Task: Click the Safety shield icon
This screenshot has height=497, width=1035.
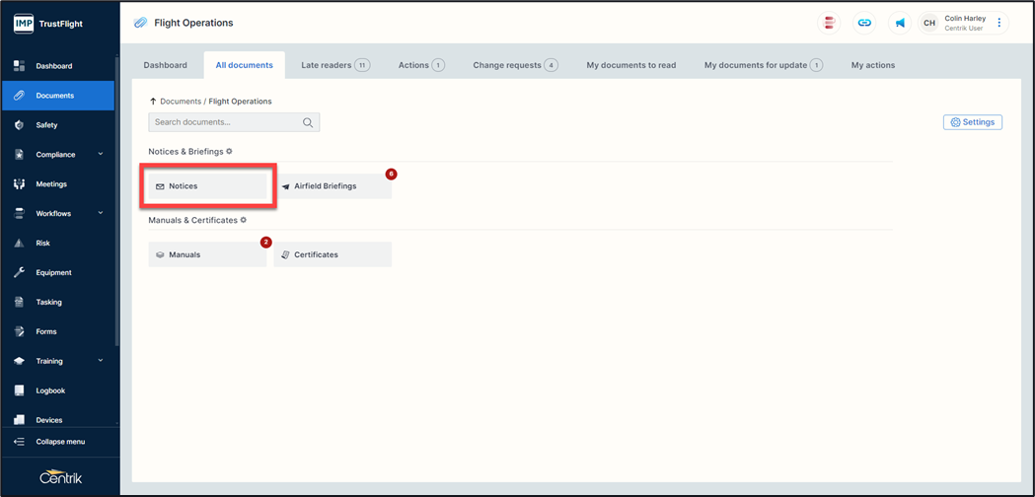Action: tap(19, 125)
